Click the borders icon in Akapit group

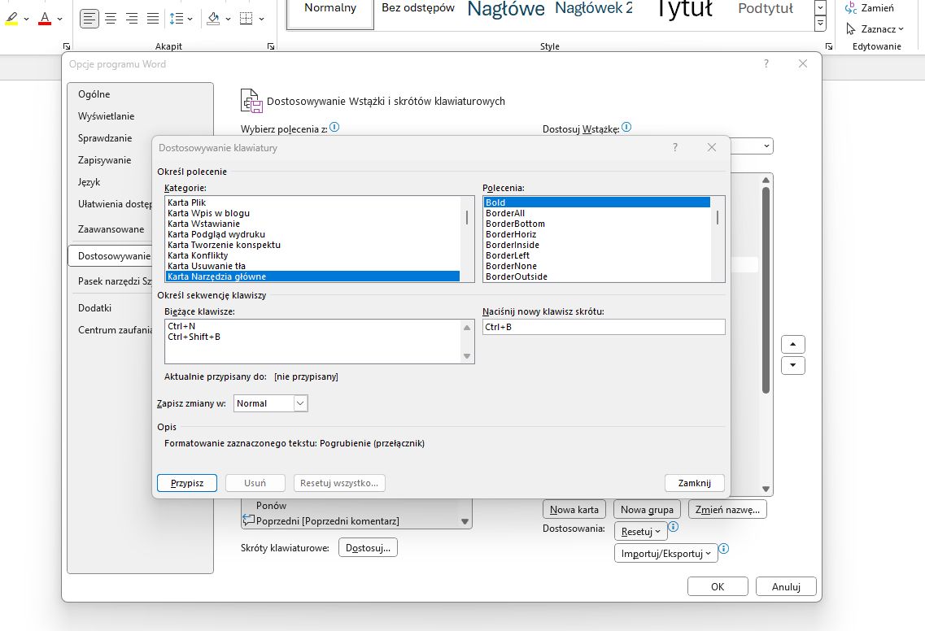pyautogui.click(x=247, y=18)
